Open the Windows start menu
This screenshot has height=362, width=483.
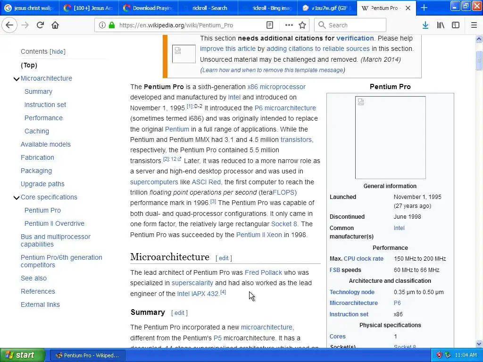(x=23, y=355)
